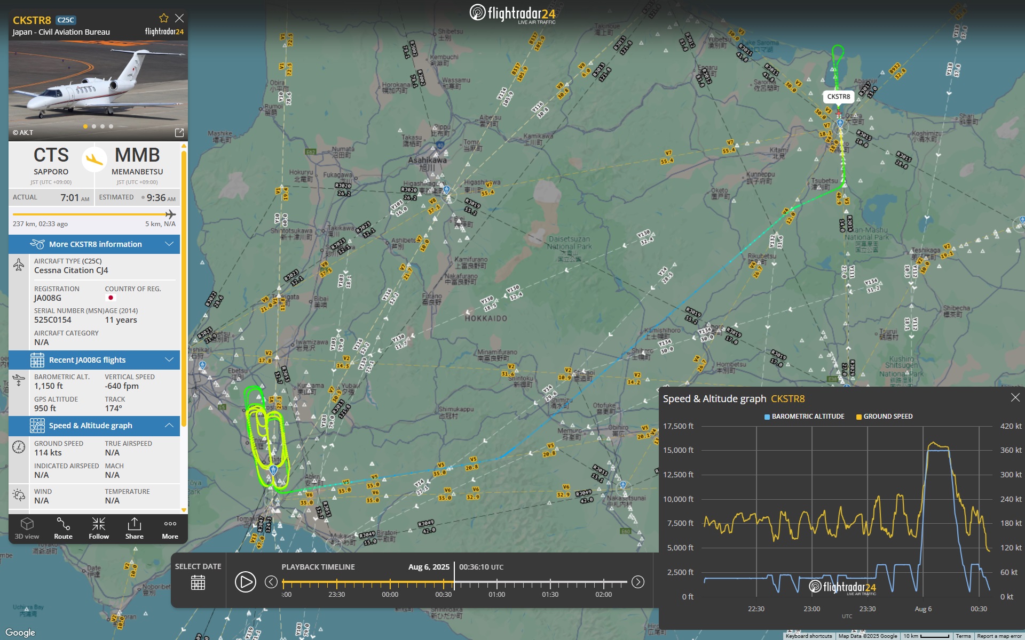
Task: Open the More options menu
Action: pos(170,529)
